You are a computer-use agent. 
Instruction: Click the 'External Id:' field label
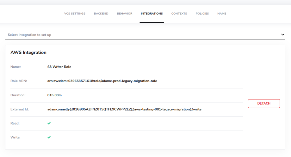point(20,109)
